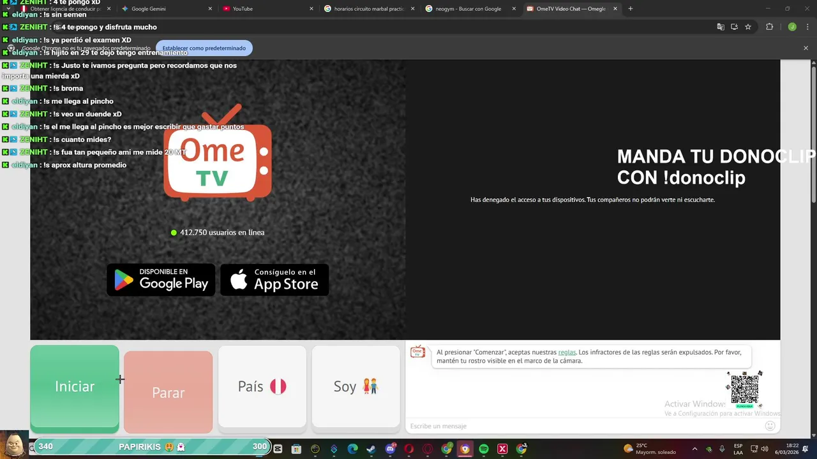Open Opera browser from the taskbar
Image resolution: width=817 pixels, height=459 pixels.
click(x=408, y=449)
